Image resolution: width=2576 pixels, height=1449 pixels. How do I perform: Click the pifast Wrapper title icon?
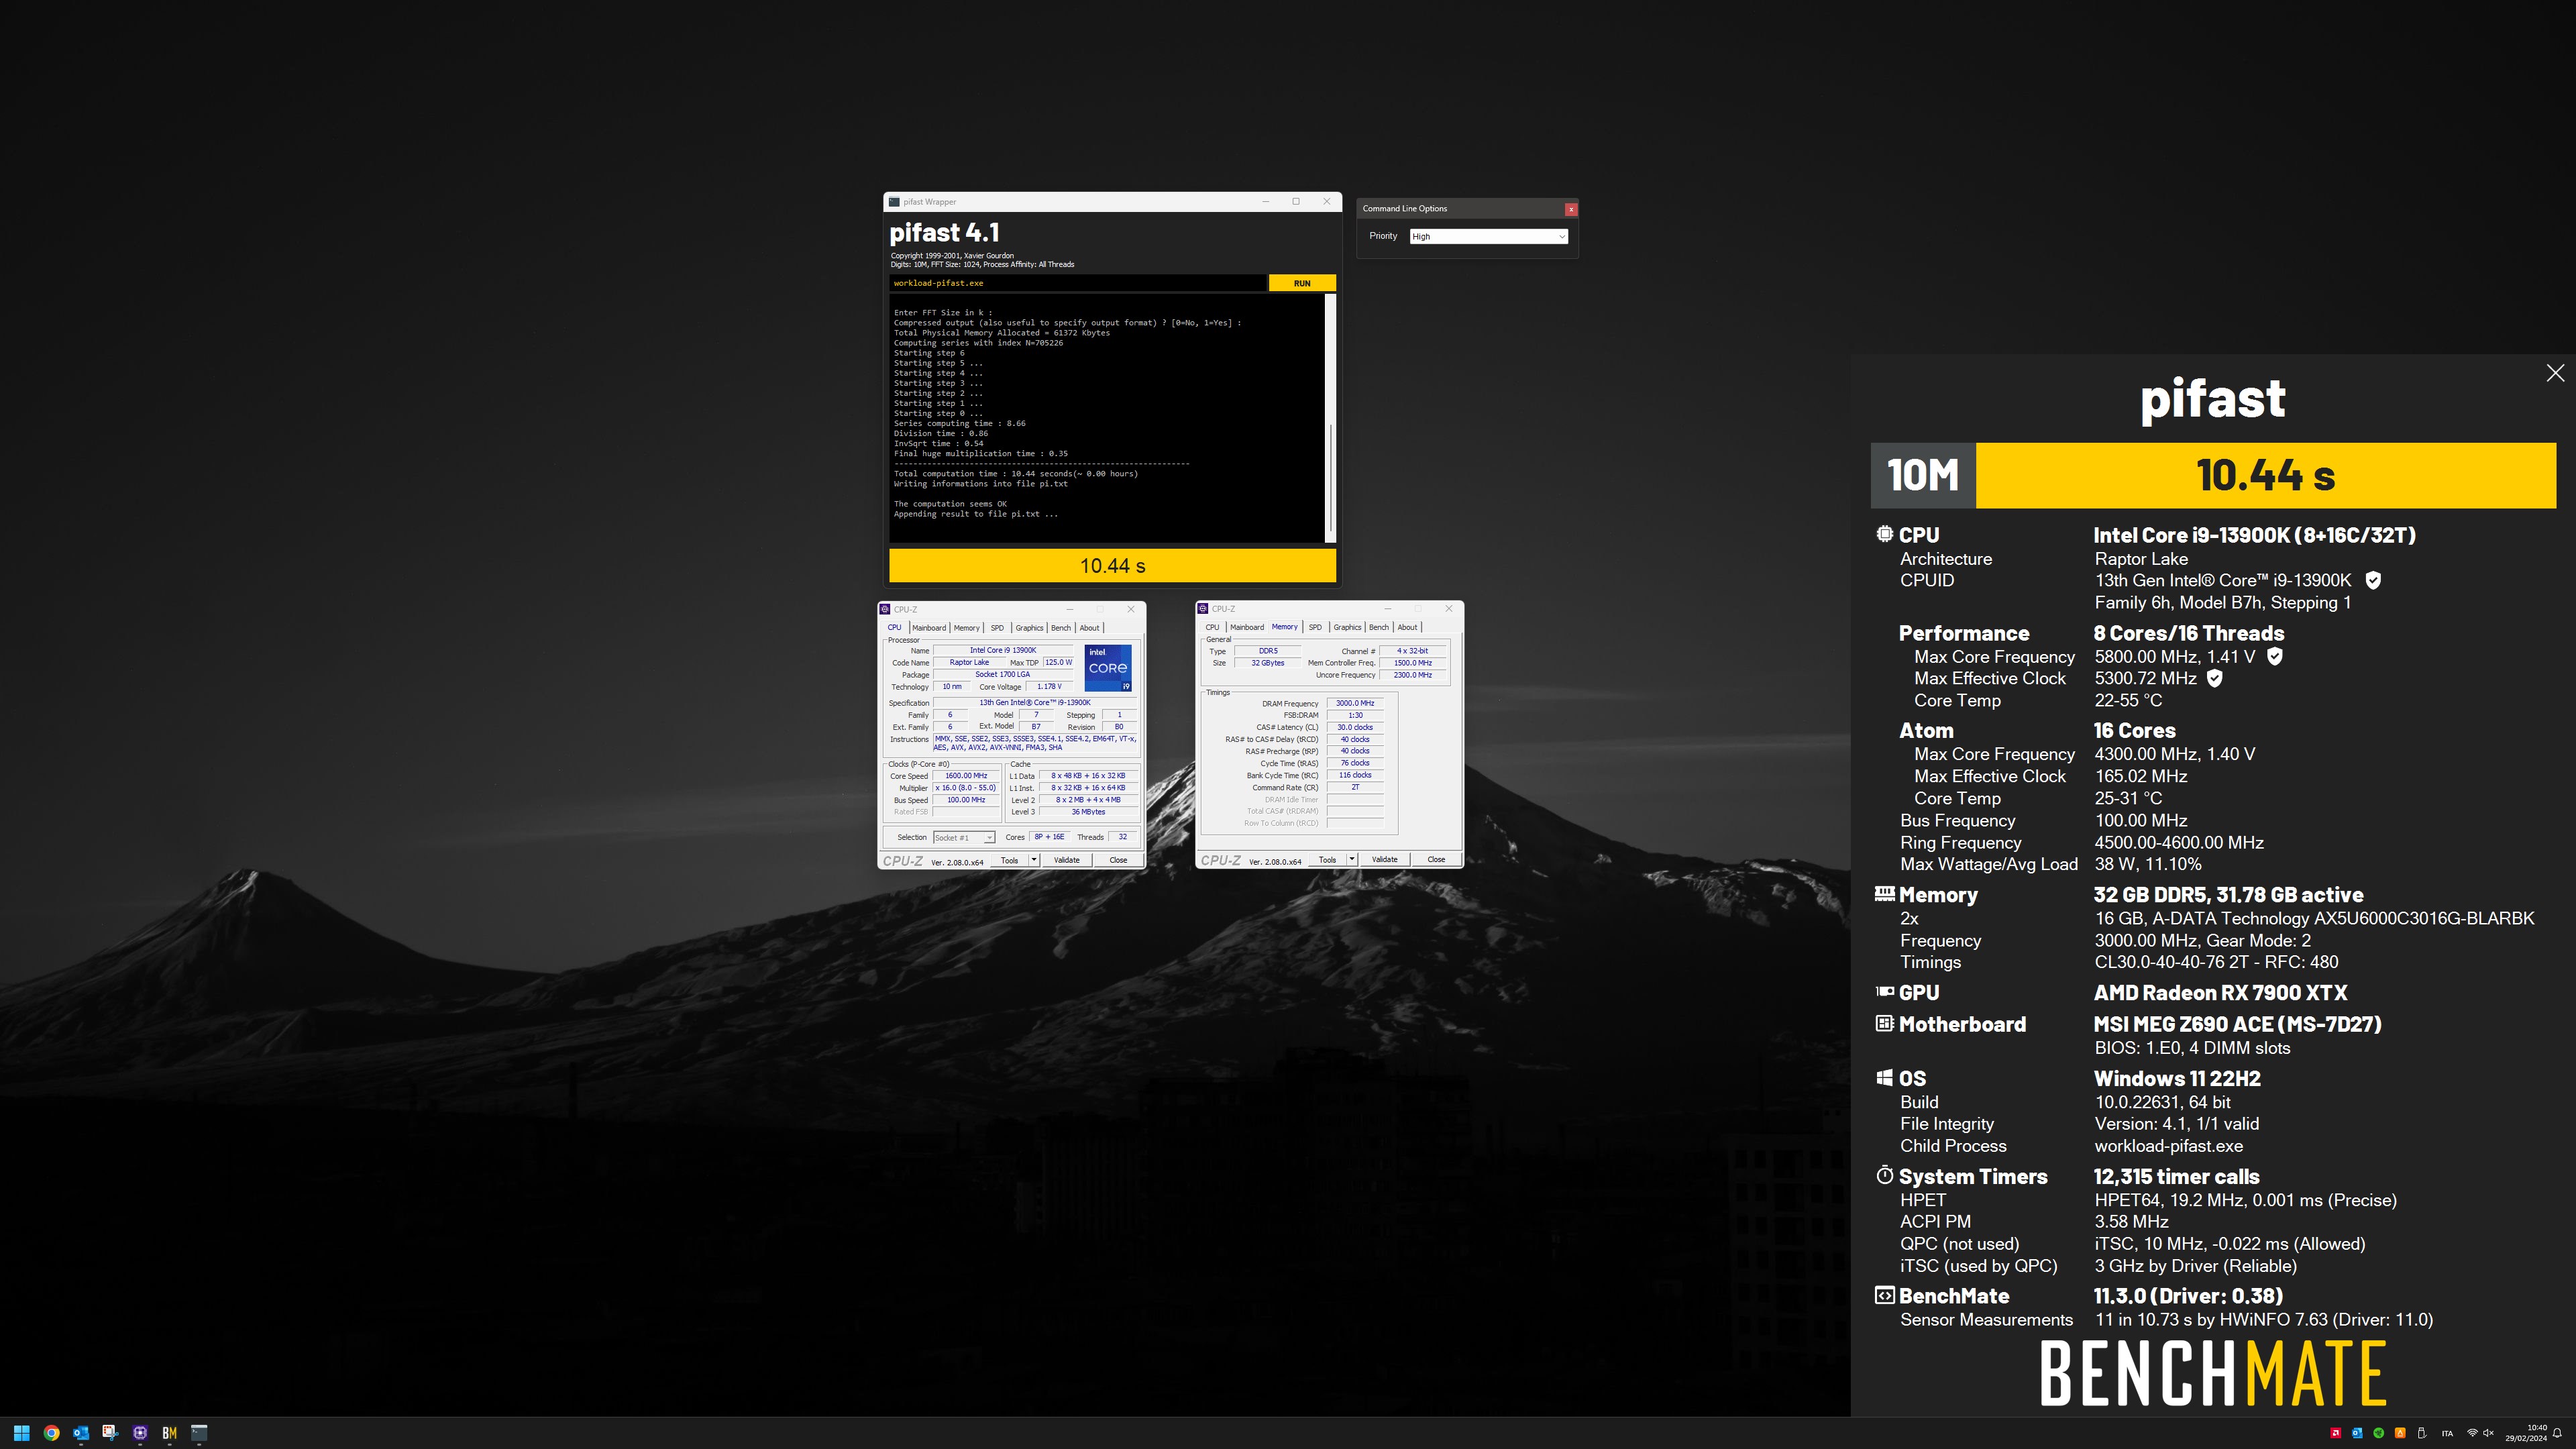click(x=894, y=201)
